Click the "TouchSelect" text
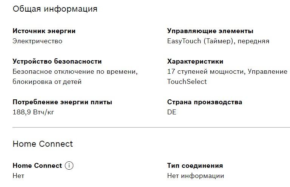Viewport: 290px width, 187px height. (187, 82)
